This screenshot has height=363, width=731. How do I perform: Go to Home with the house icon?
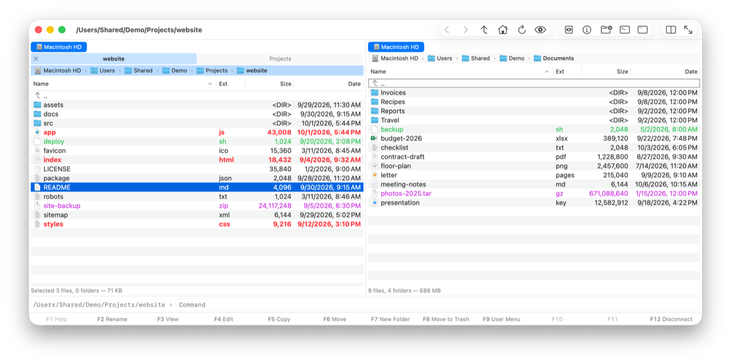coord(503,29)
